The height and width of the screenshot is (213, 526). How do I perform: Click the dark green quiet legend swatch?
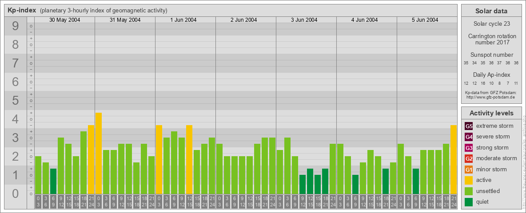(x=469, y=201)
